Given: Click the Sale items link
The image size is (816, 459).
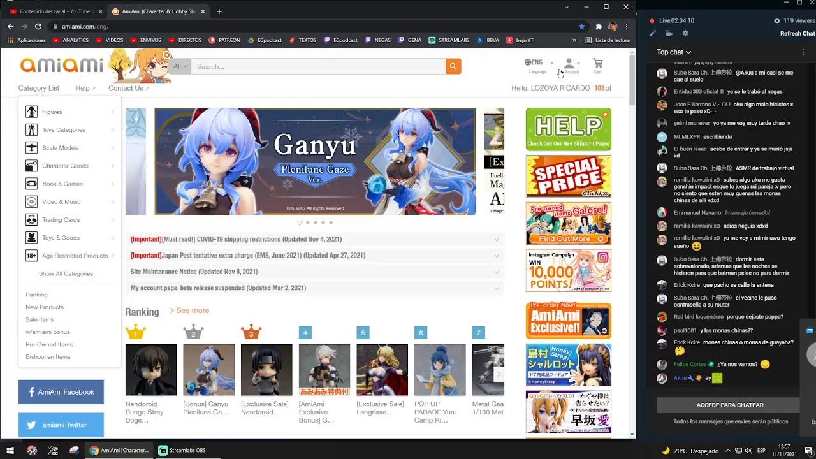Looking at the screenshot, I should (40, 319).
